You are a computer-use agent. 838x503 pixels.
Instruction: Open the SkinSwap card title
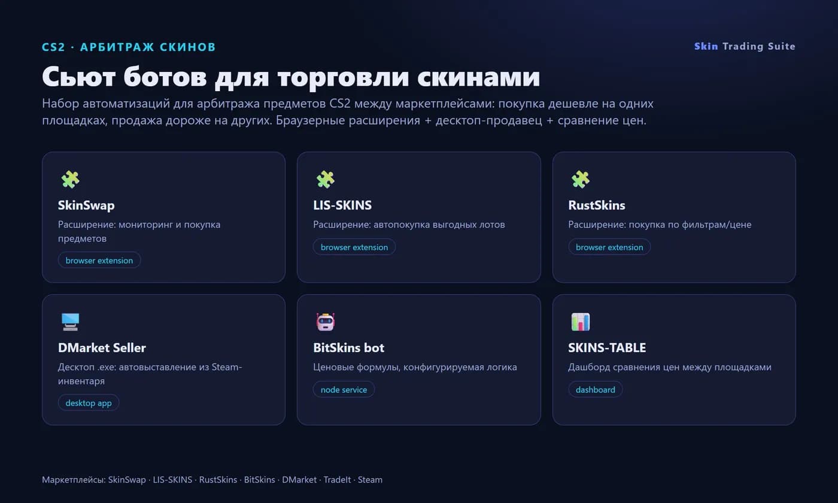tap(86, 205)
